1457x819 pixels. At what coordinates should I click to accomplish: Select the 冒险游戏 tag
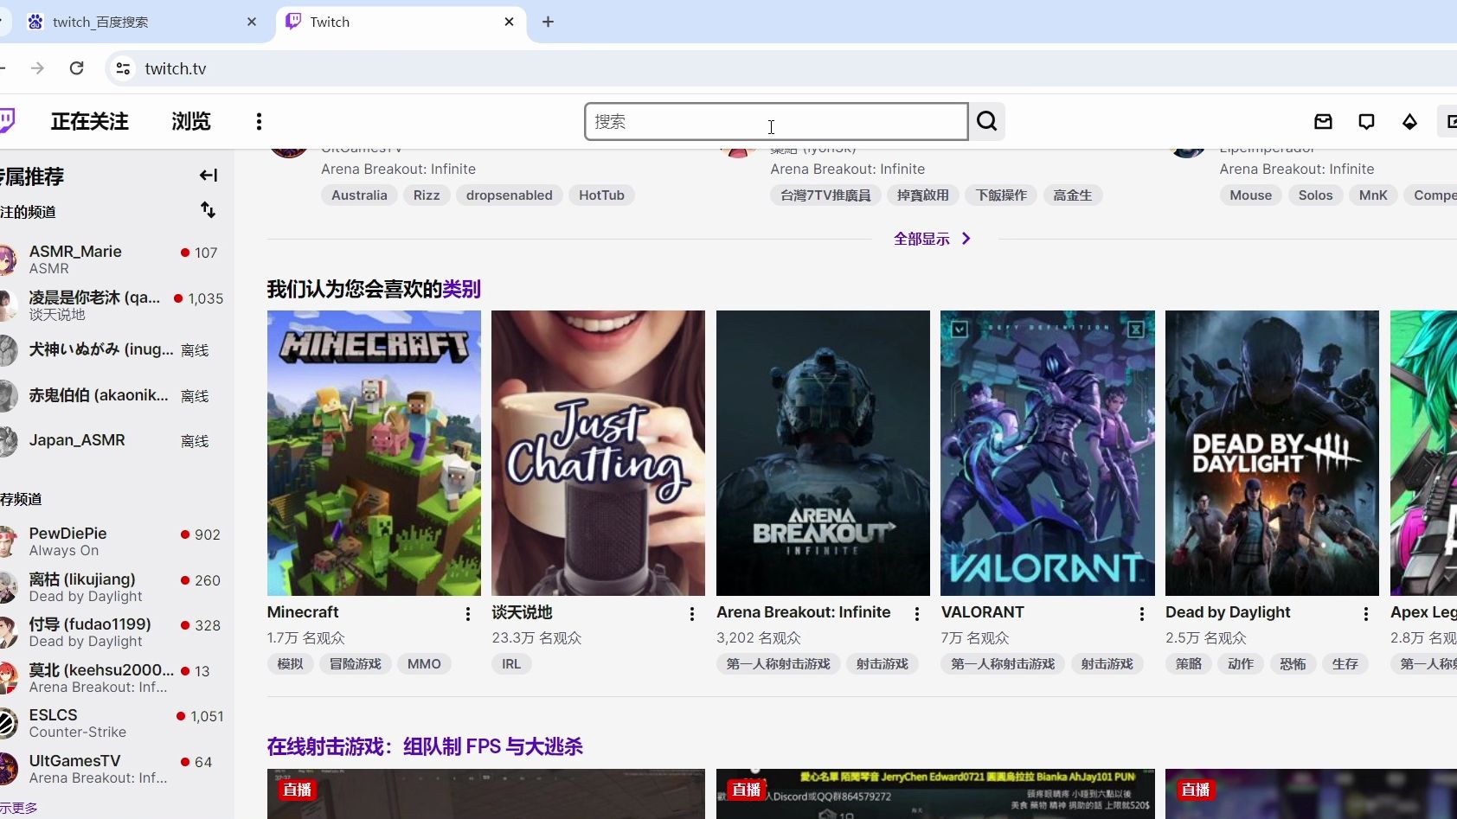(356, 664)
